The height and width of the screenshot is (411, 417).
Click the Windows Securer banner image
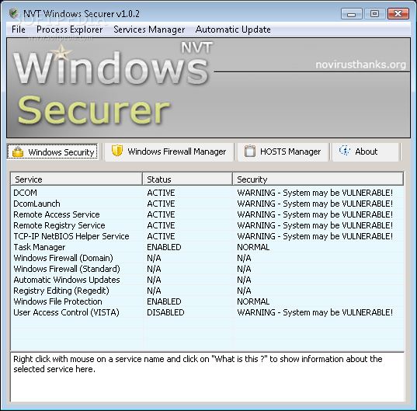208,88
